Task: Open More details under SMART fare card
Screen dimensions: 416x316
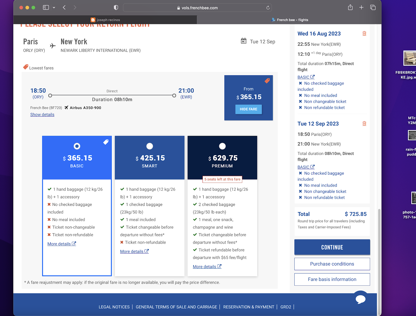Action: point(134,251)
